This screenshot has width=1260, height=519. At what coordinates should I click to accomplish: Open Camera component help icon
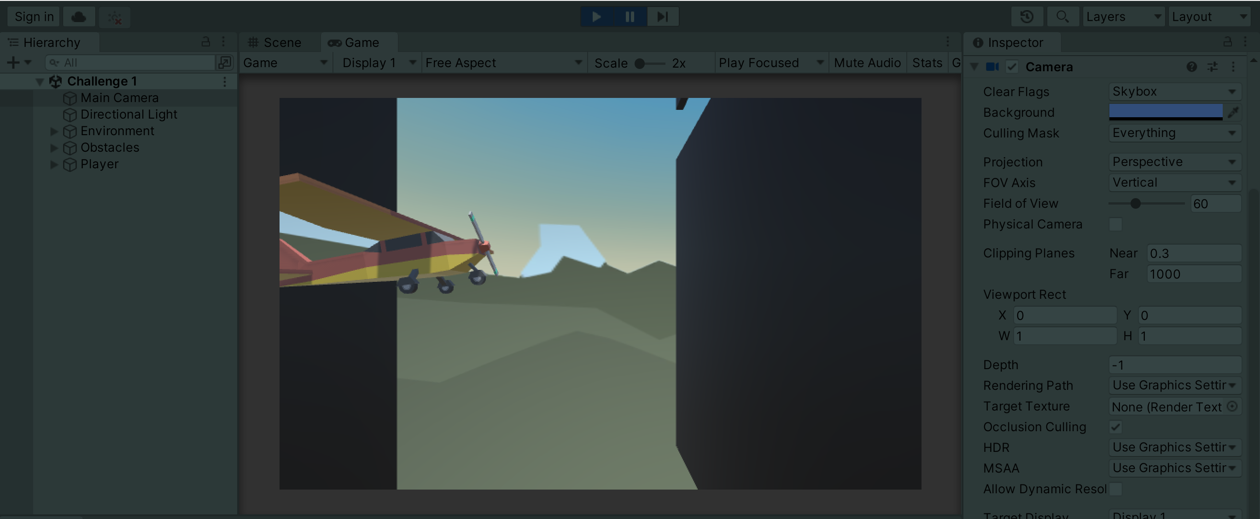[1191, 67]
